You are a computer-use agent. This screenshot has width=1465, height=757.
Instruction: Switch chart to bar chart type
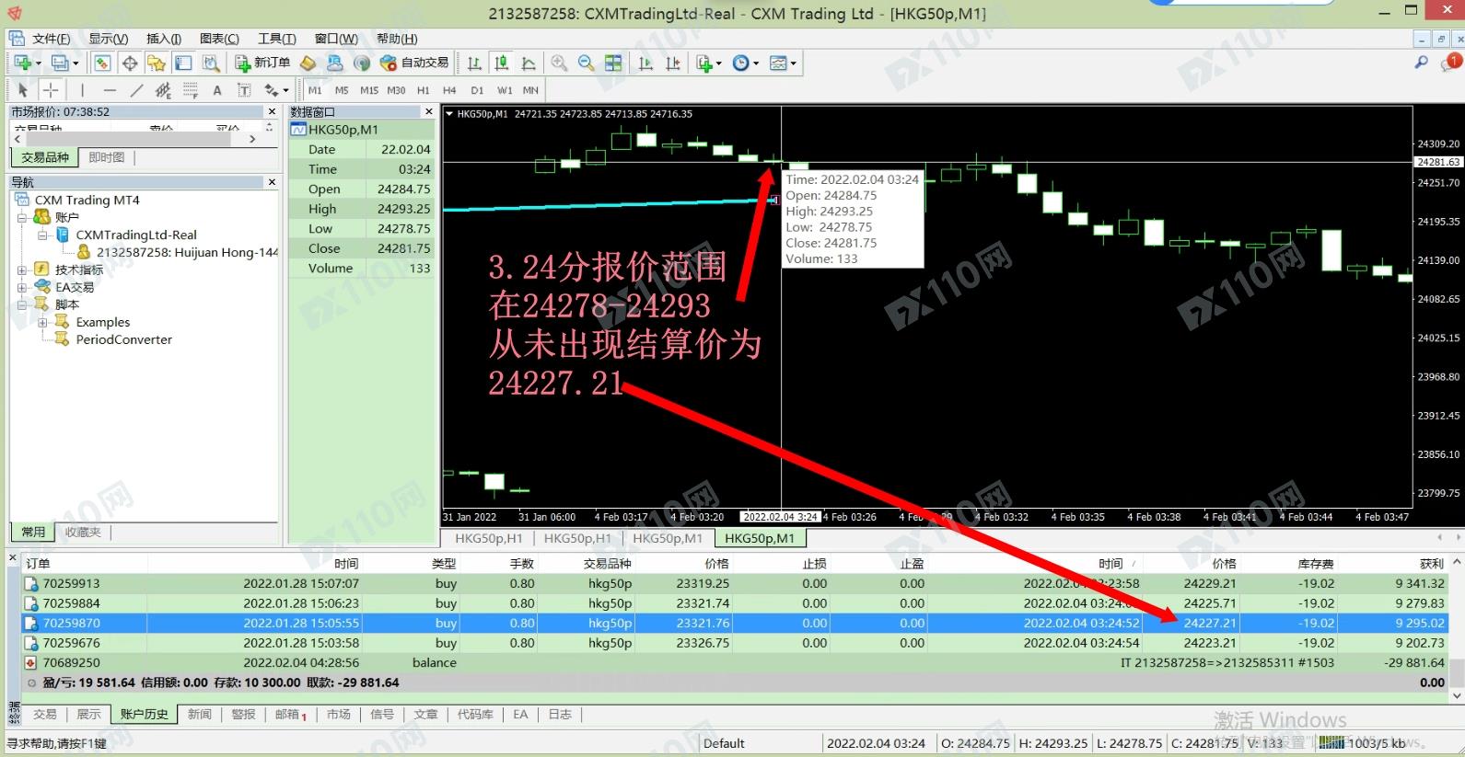coord(474,63)
